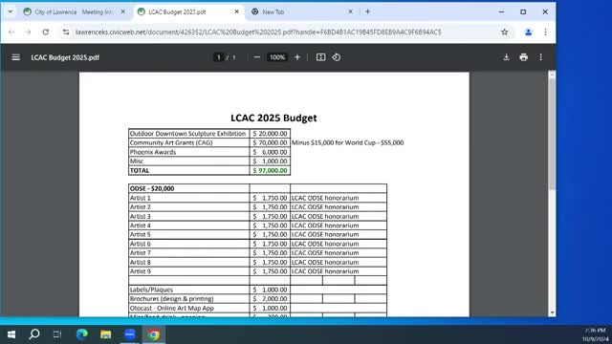Click the fit to page icon
Image resolution: width=612 pixels, height=344 pixels.
(321, 57)
